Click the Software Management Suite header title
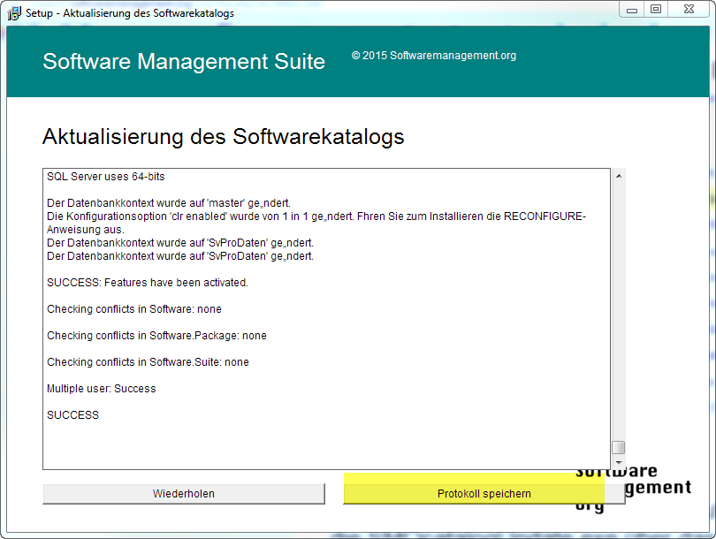This screenshot has height=539, width=716. coord(184,62)
